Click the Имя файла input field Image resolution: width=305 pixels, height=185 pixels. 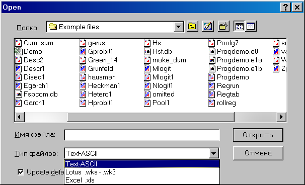point(142,135)
